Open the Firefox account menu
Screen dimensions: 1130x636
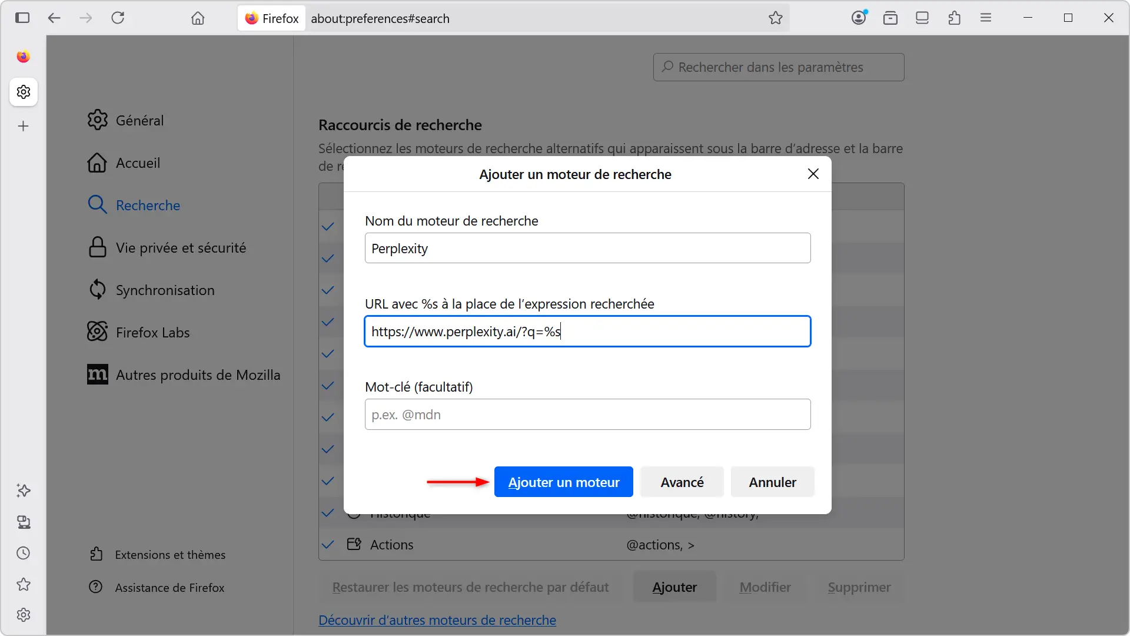(x=859, y=18)
